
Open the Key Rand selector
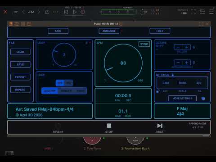pos(166,83)
